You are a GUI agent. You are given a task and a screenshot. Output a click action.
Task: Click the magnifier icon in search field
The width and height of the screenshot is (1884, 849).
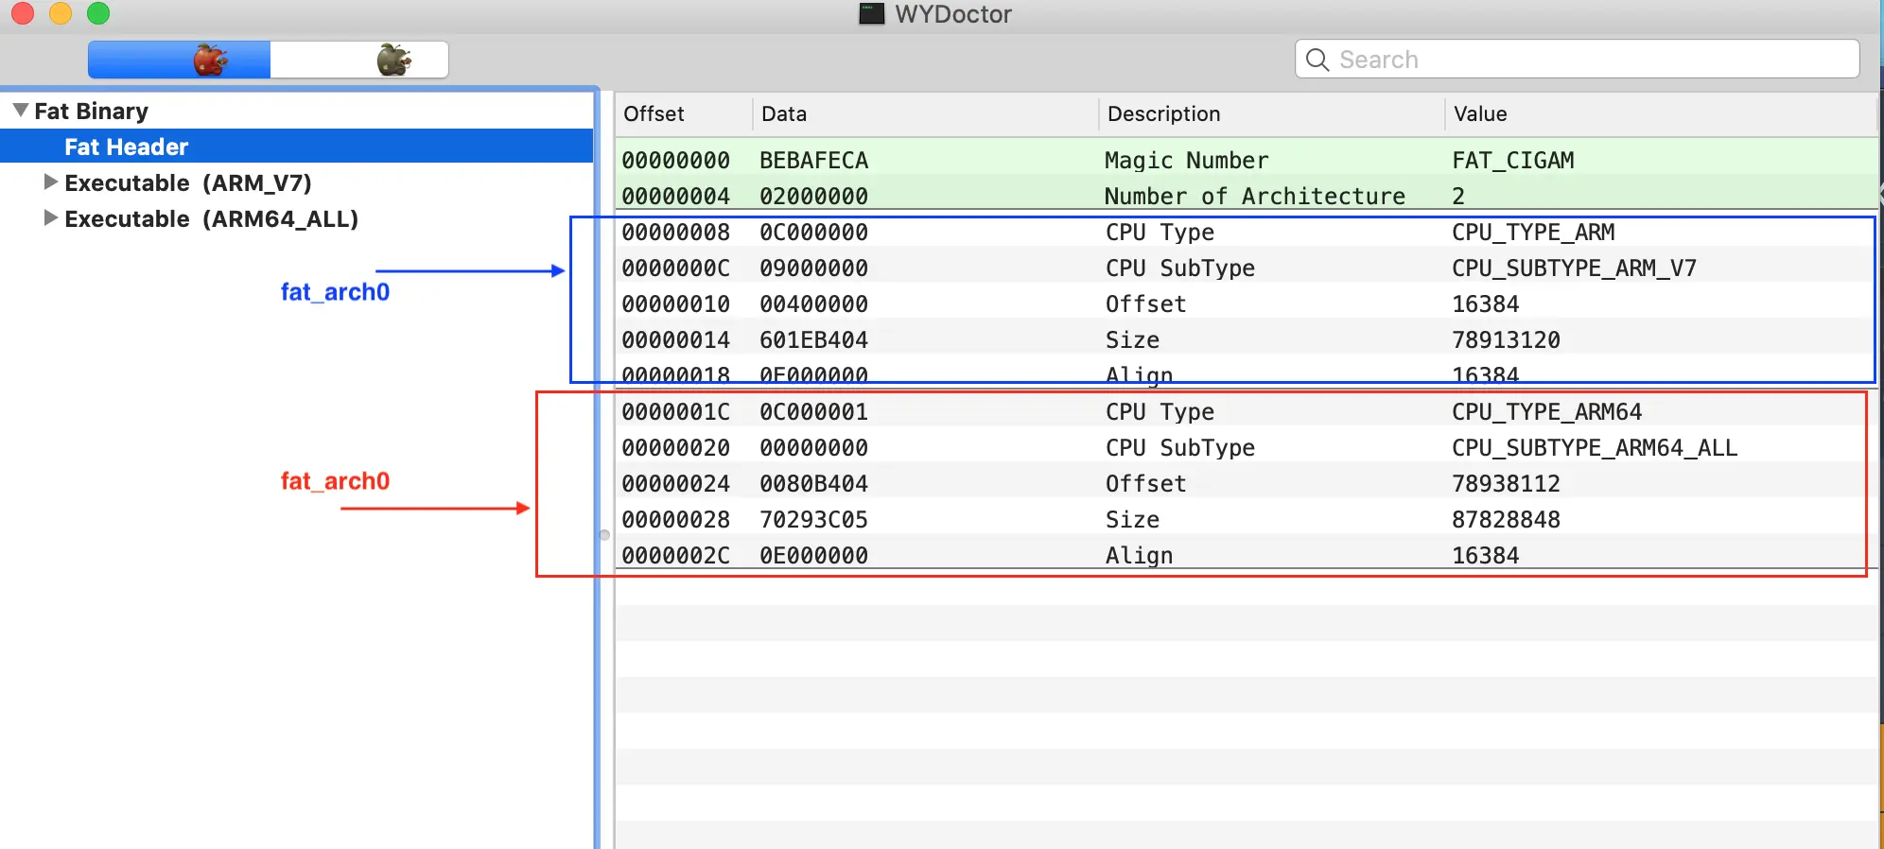click(1317, 60)
